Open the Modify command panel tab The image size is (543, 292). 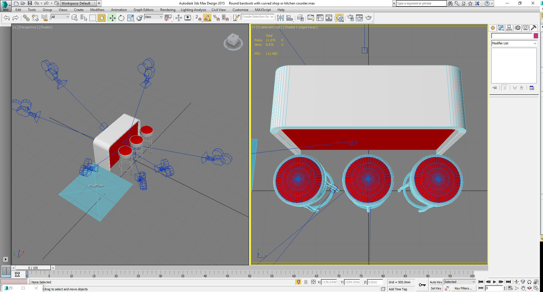click(x=501, y=28)
